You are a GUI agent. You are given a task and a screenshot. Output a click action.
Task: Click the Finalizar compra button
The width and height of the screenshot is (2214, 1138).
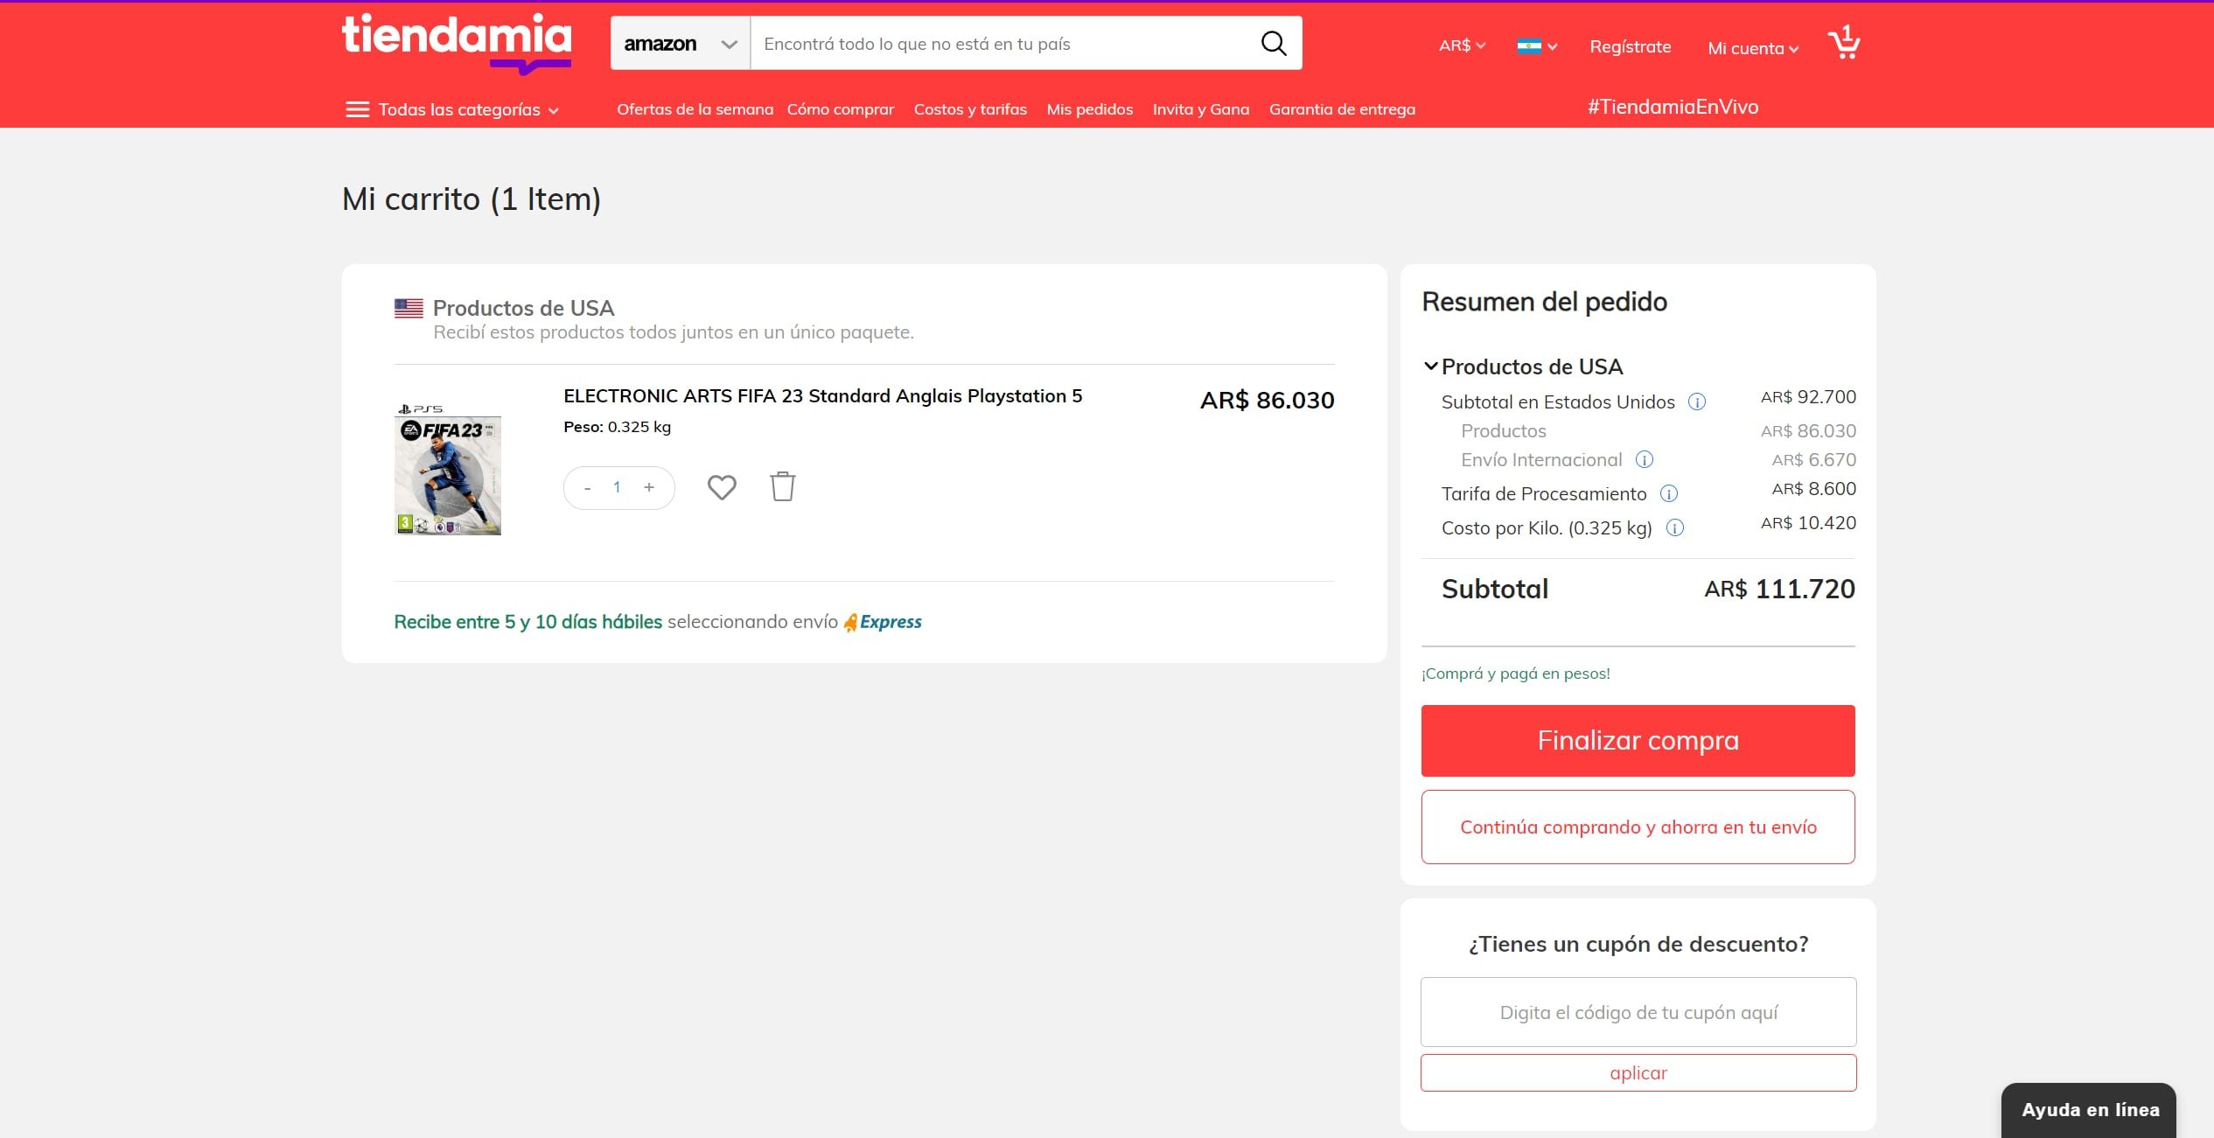click(x=1638, y=740)
